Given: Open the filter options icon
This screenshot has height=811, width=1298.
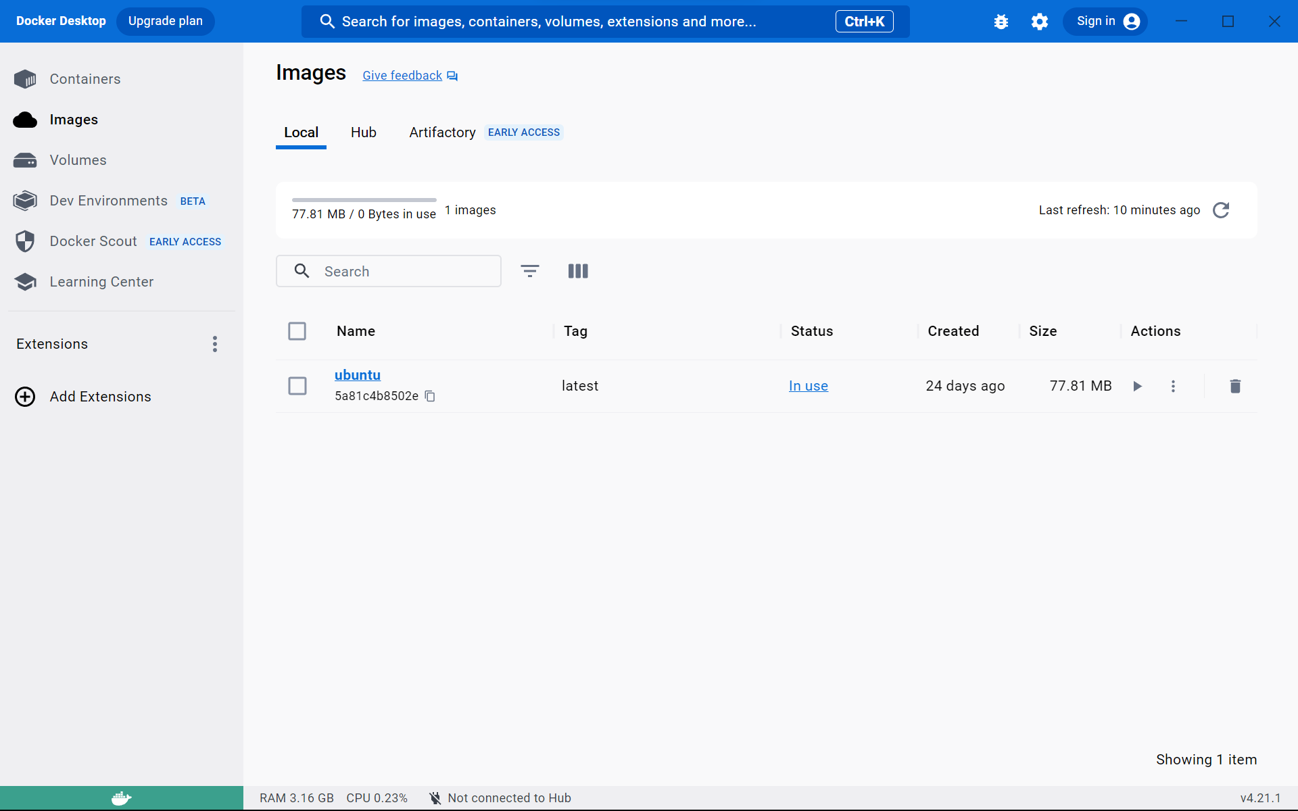Looking at the screenshot, I should [530, 271].
